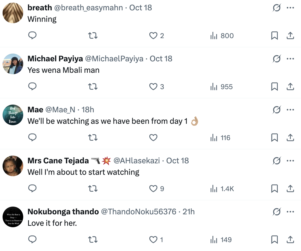Image resolution: width=301 pixels, height=251 pixels.
Task: Like Mrs Cane Tejada's tweet
Action: (x=153, y=189)
